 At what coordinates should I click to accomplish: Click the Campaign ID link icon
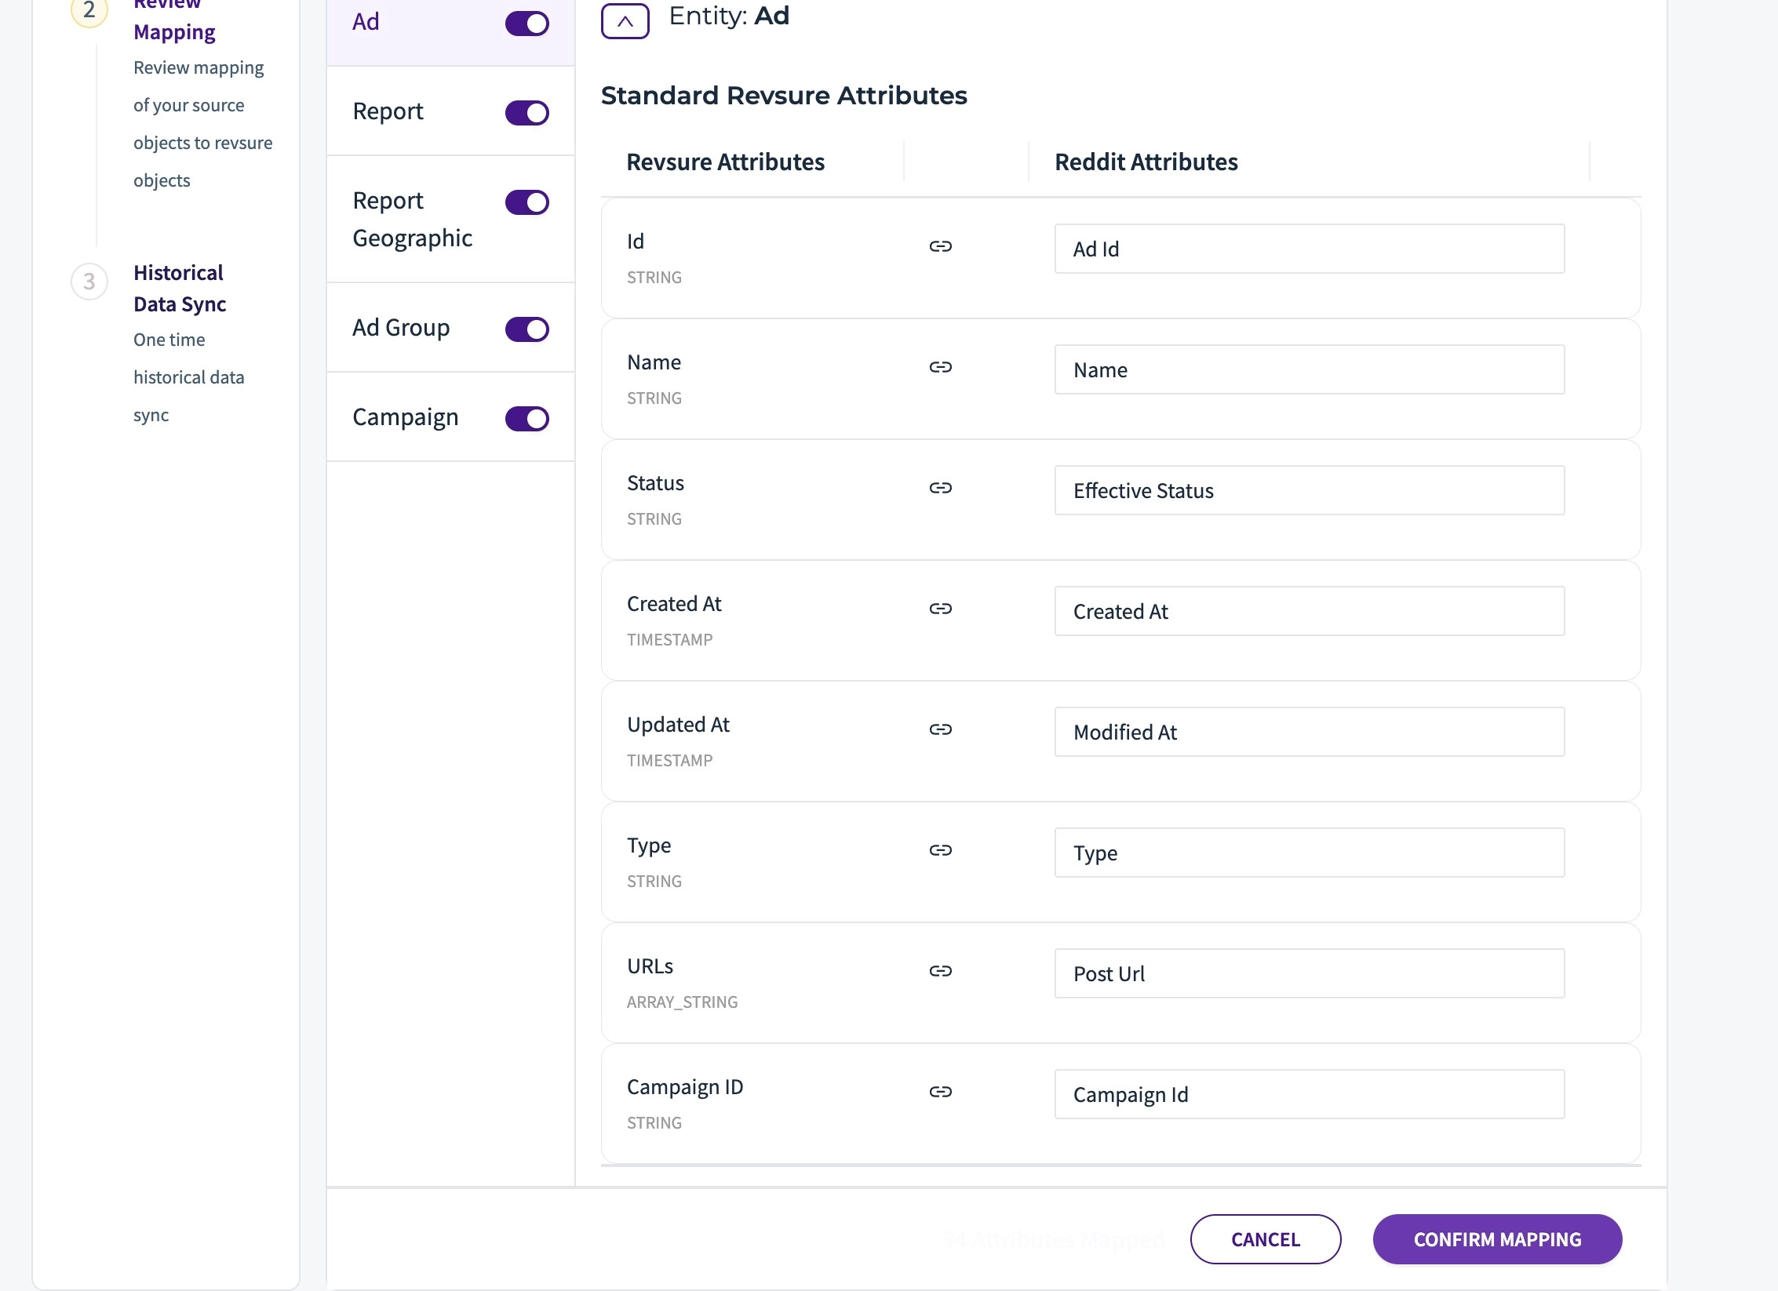click(940, 1092)
